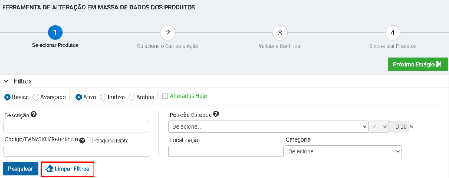Image resolution: width=449 pixels, height=178 pixels.
Task: Click the eraser icon in Limpar Filtros
Action: point(49,169)
